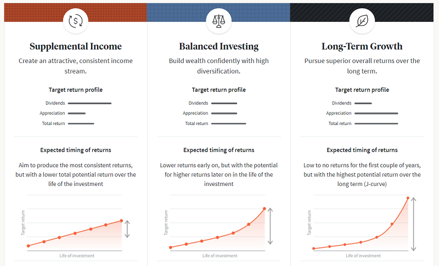Screen dimensions: 439x266
Task: Click the Appreciation bar under Long-Term Growth
Action: 376,114
